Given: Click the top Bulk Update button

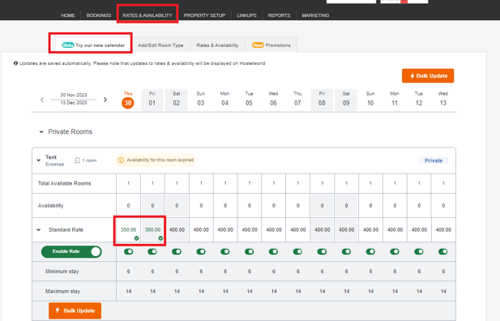Looking at the screenshot, I should [x=428, y=75].
